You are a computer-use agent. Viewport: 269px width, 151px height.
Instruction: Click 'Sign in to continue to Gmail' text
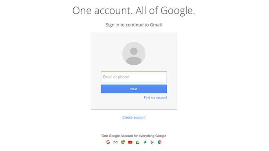point(134,25)
